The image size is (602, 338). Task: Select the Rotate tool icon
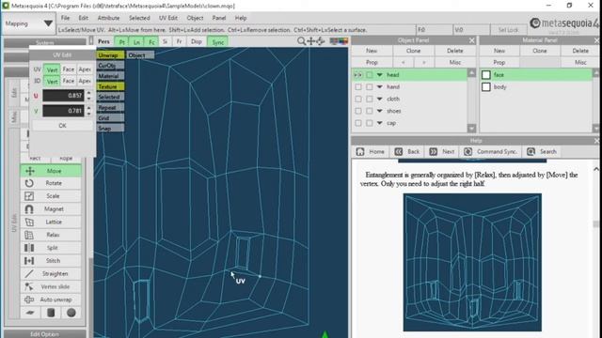click(29, 183)
